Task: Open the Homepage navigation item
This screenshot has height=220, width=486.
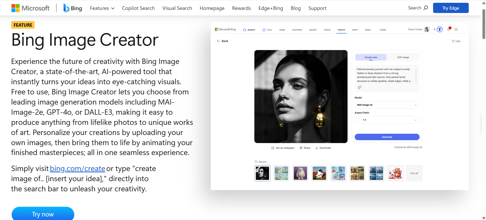Action: coord(212,8)
